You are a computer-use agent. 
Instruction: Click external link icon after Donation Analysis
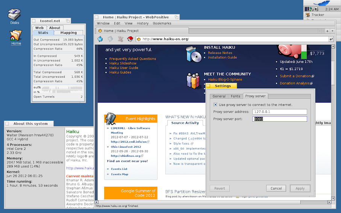[311, 83]
